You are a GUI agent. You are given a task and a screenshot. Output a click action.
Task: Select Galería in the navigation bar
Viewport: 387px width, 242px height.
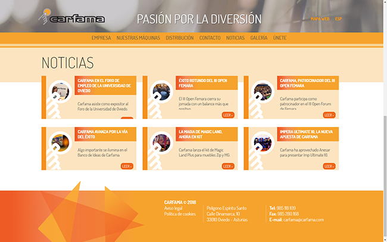258,38
